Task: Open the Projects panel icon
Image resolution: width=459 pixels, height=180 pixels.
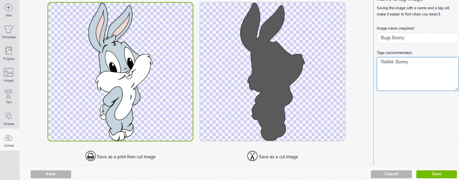Action: pos(9,51)
